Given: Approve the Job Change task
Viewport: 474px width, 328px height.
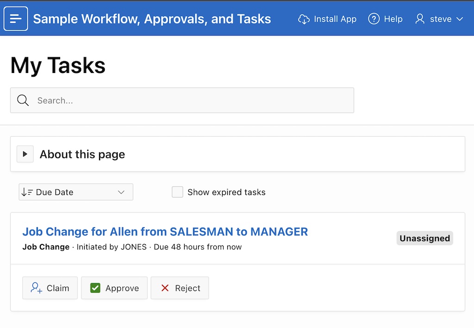Looking at the screenshot, I should tap(114, 288).
